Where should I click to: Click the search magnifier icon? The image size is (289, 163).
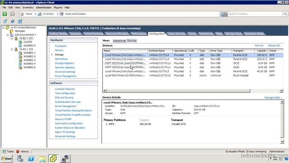point(285,14)
